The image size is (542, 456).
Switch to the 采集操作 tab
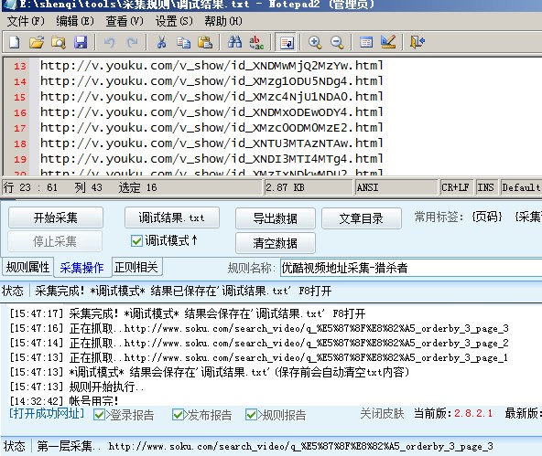(x=81, y=268)
